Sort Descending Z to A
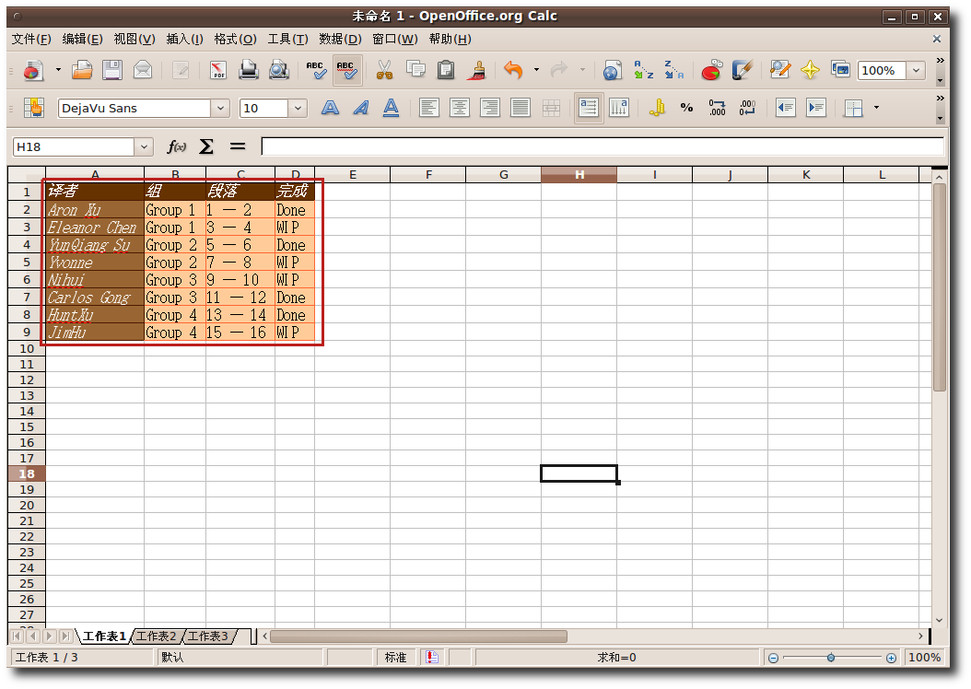This screenshot has height=689, width=971. point(673,70)
